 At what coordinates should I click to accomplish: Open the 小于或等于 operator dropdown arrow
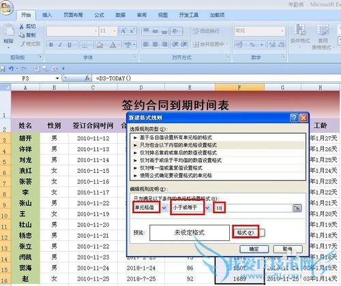pos(207,208)
